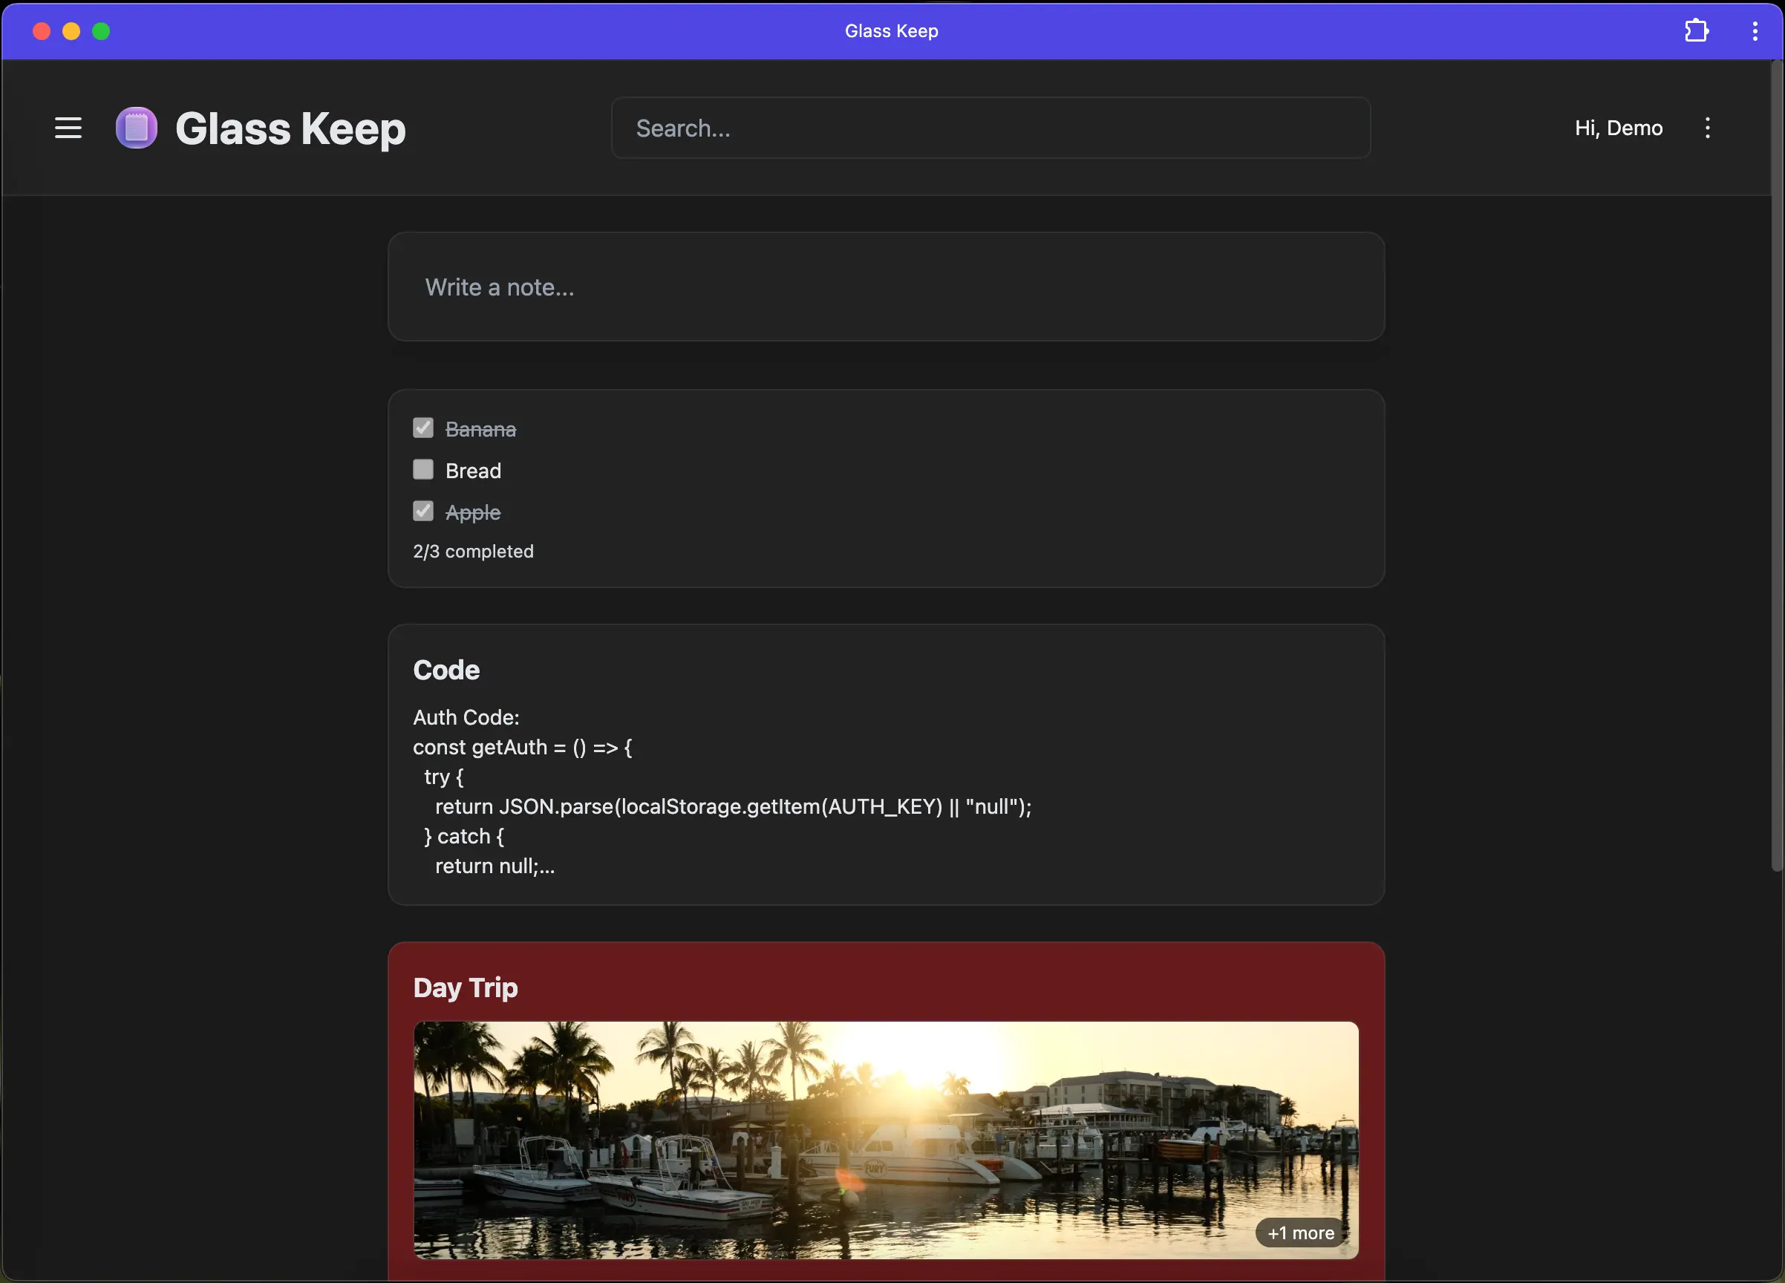This screenshot has width=1785, height=1283.
Task: Click the green macOS fullscreen button
Action: pos(101,30)
